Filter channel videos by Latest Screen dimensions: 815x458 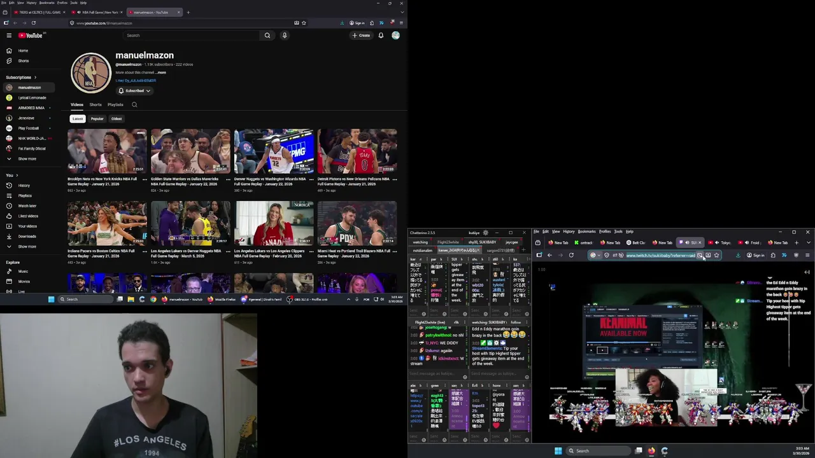click(78, 119)
